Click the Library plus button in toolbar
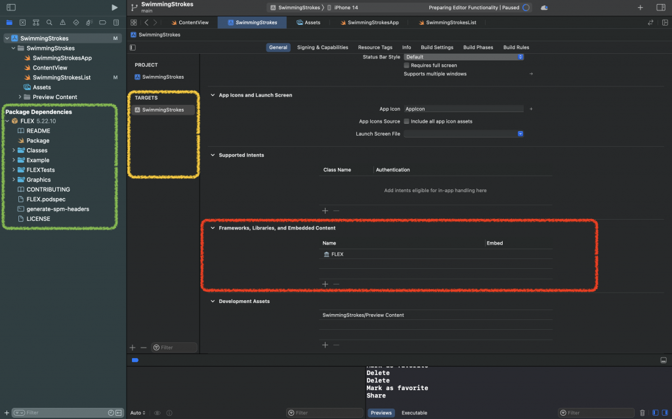Viewport: 672px width, 419px height. [640, 8]
